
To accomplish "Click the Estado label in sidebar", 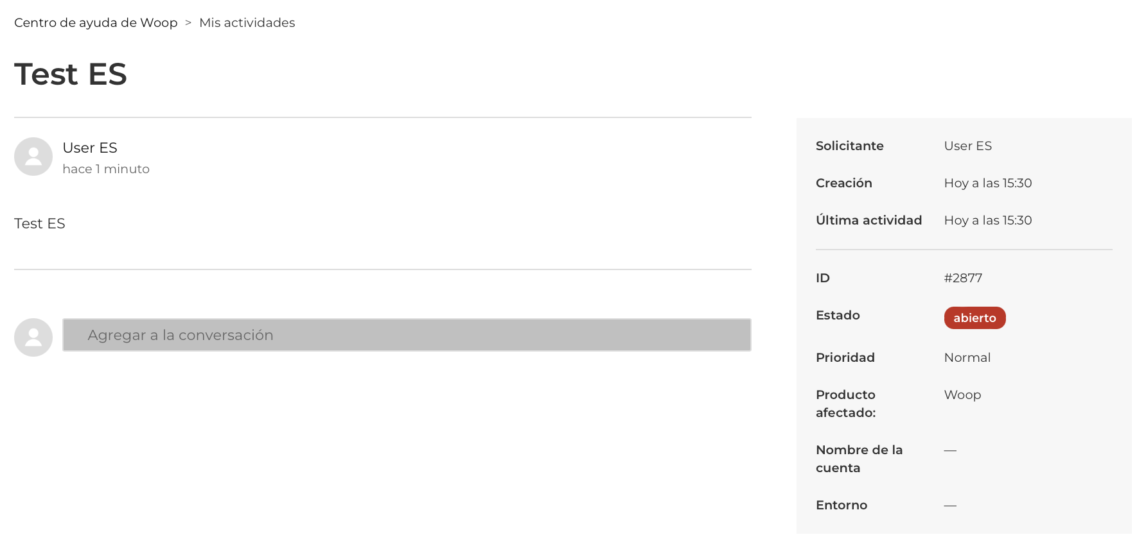I will 838,316.
